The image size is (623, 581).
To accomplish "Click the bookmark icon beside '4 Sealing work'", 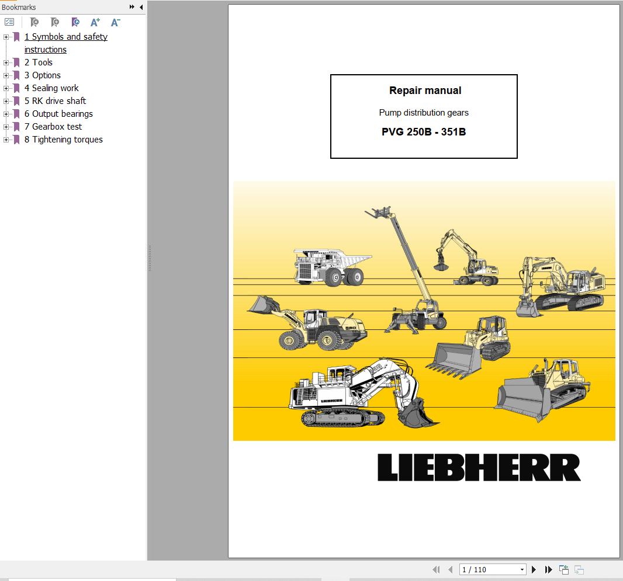I will 16,88.
